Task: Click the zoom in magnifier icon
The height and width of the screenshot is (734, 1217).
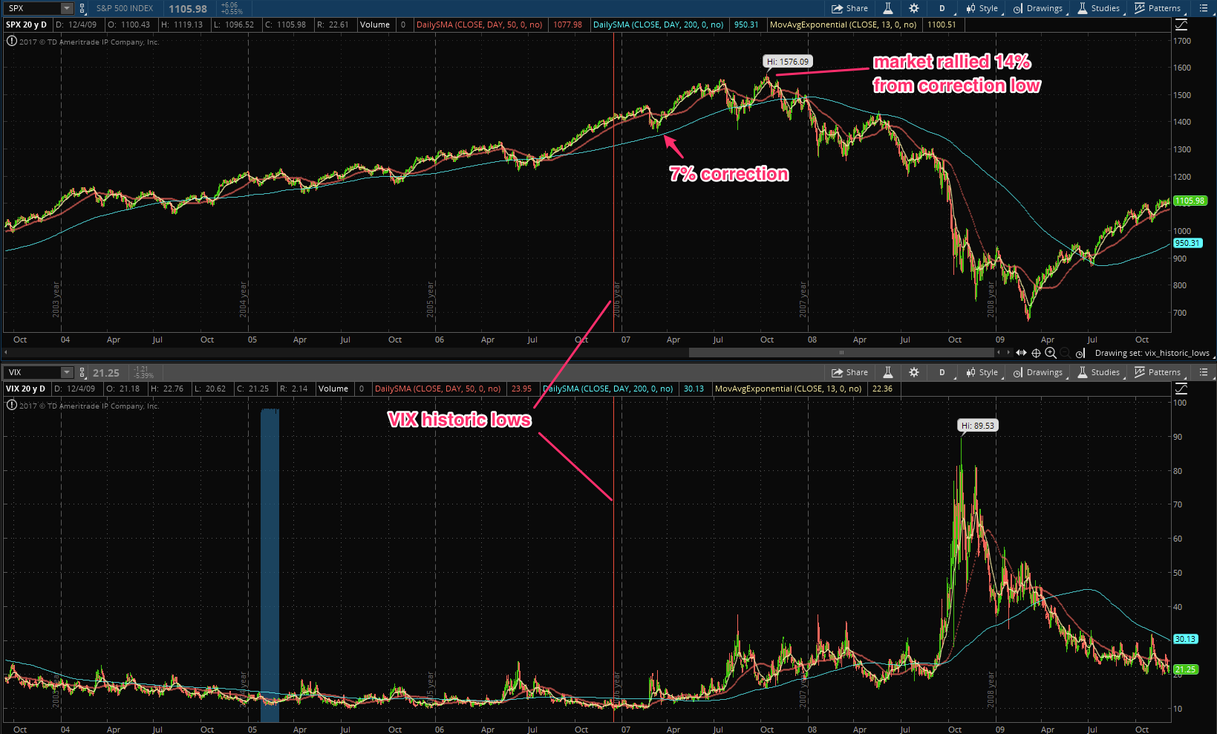Action: click(1050, 353)
